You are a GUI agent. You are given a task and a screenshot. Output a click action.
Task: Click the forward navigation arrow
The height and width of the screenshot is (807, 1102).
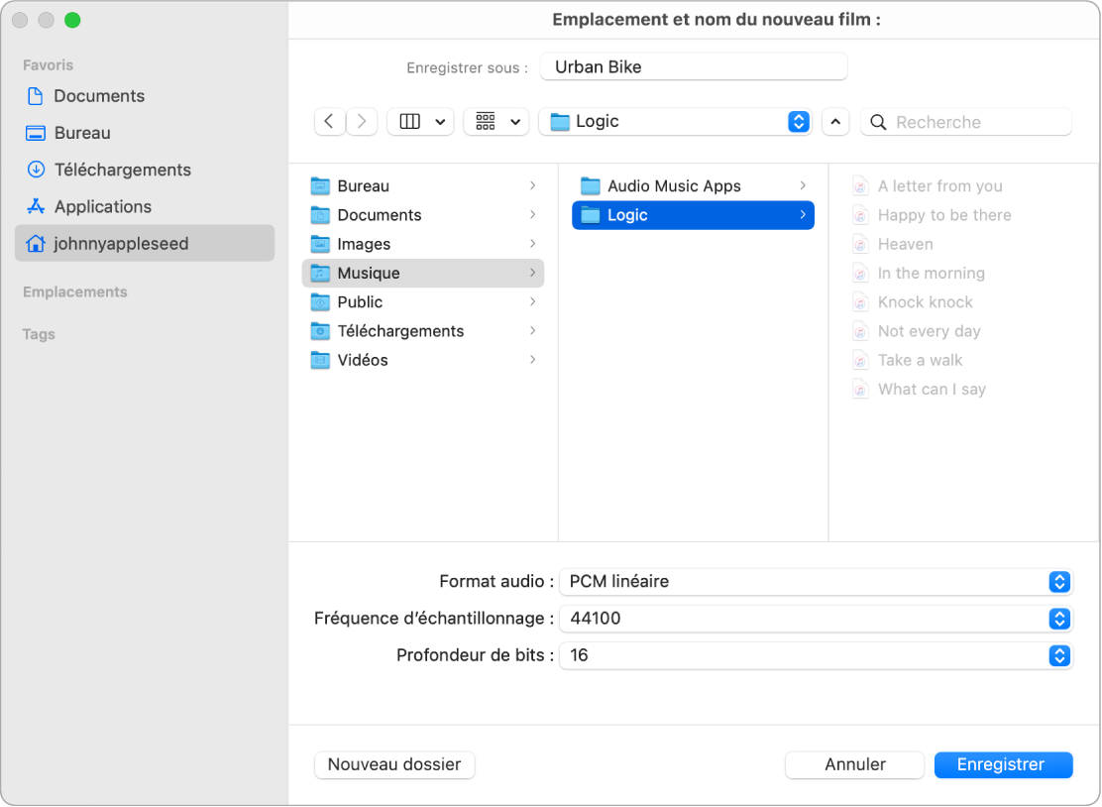click(x=362, y=122)
